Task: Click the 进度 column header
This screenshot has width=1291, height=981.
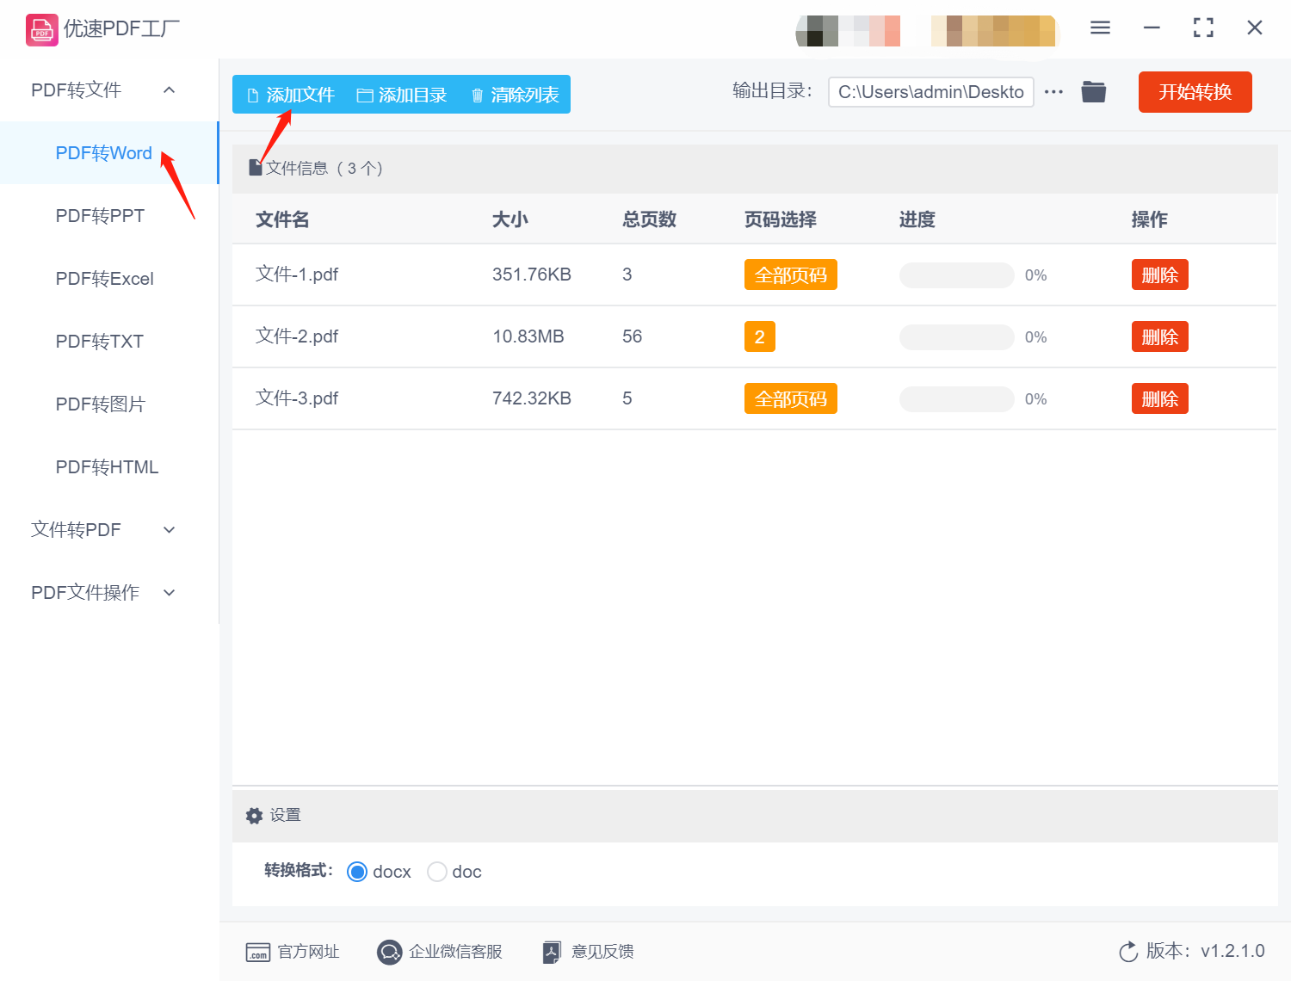Action: tap(917, 219)
